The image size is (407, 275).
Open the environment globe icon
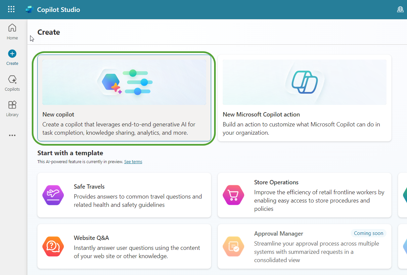click(x=400, y=10)
